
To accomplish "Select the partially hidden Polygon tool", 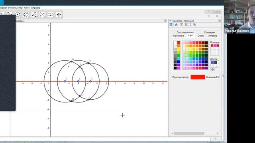I will point(10,13).
